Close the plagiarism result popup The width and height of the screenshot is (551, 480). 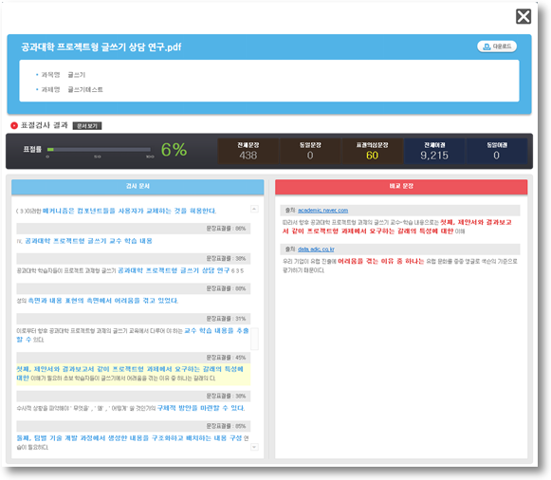523,16
